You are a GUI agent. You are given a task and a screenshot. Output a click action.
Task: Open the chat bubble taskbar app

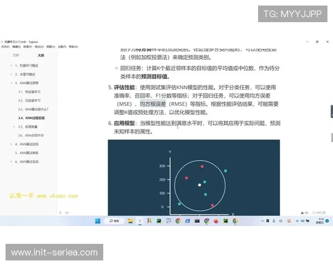click(168, 221)
